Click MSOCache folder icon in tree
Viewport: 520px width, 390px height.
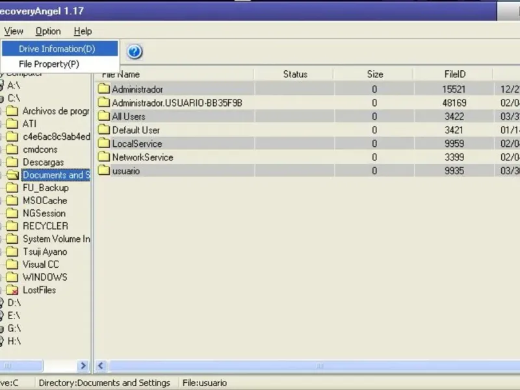[x=12, y=200]
